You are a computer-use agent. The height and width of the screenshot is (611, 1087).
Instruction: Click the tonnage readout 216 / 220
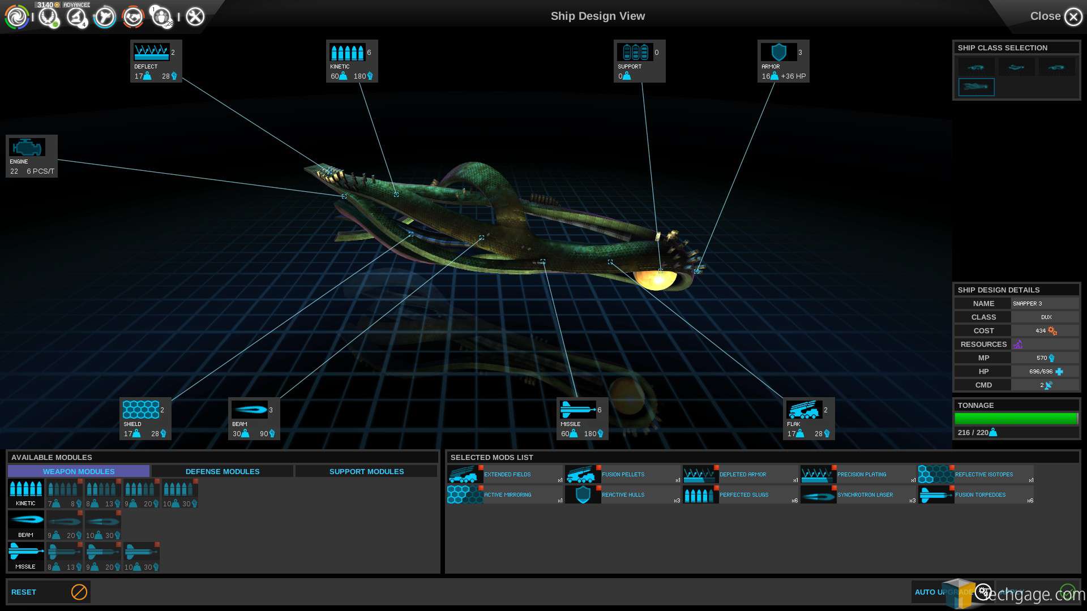point(977,433)
